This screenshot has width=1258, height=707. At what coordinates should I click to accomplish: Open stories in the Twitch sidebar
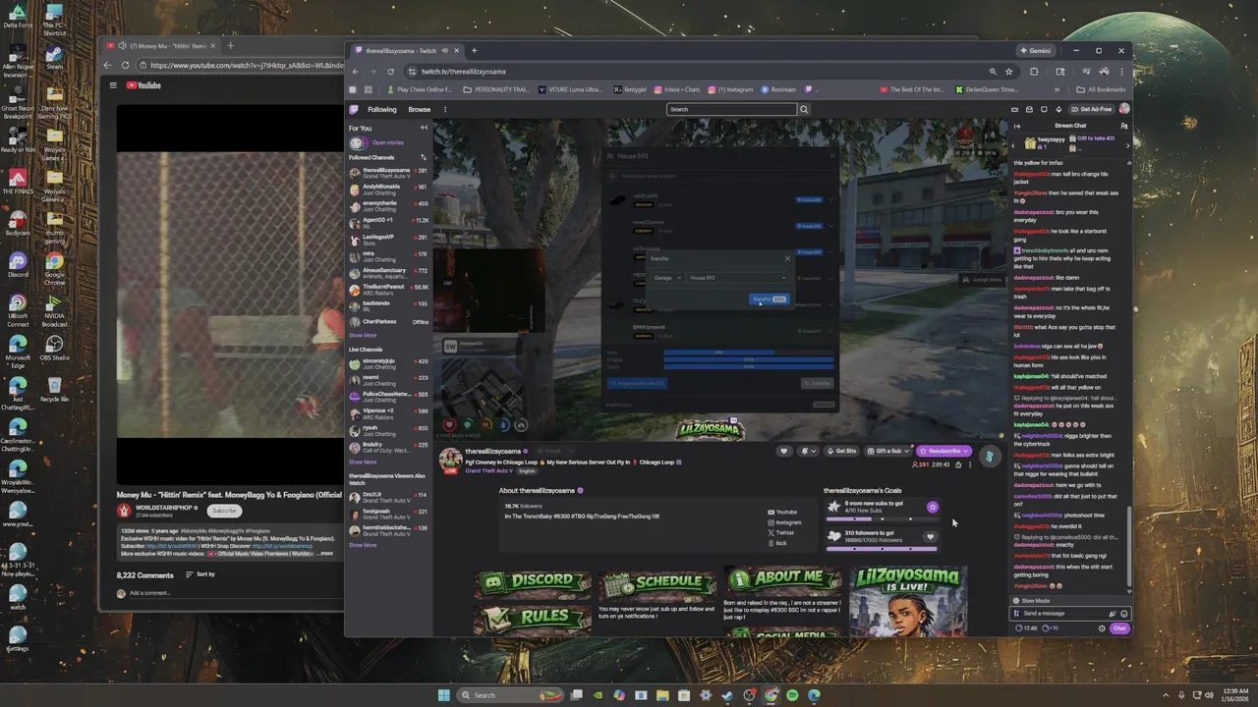(388, 143)
